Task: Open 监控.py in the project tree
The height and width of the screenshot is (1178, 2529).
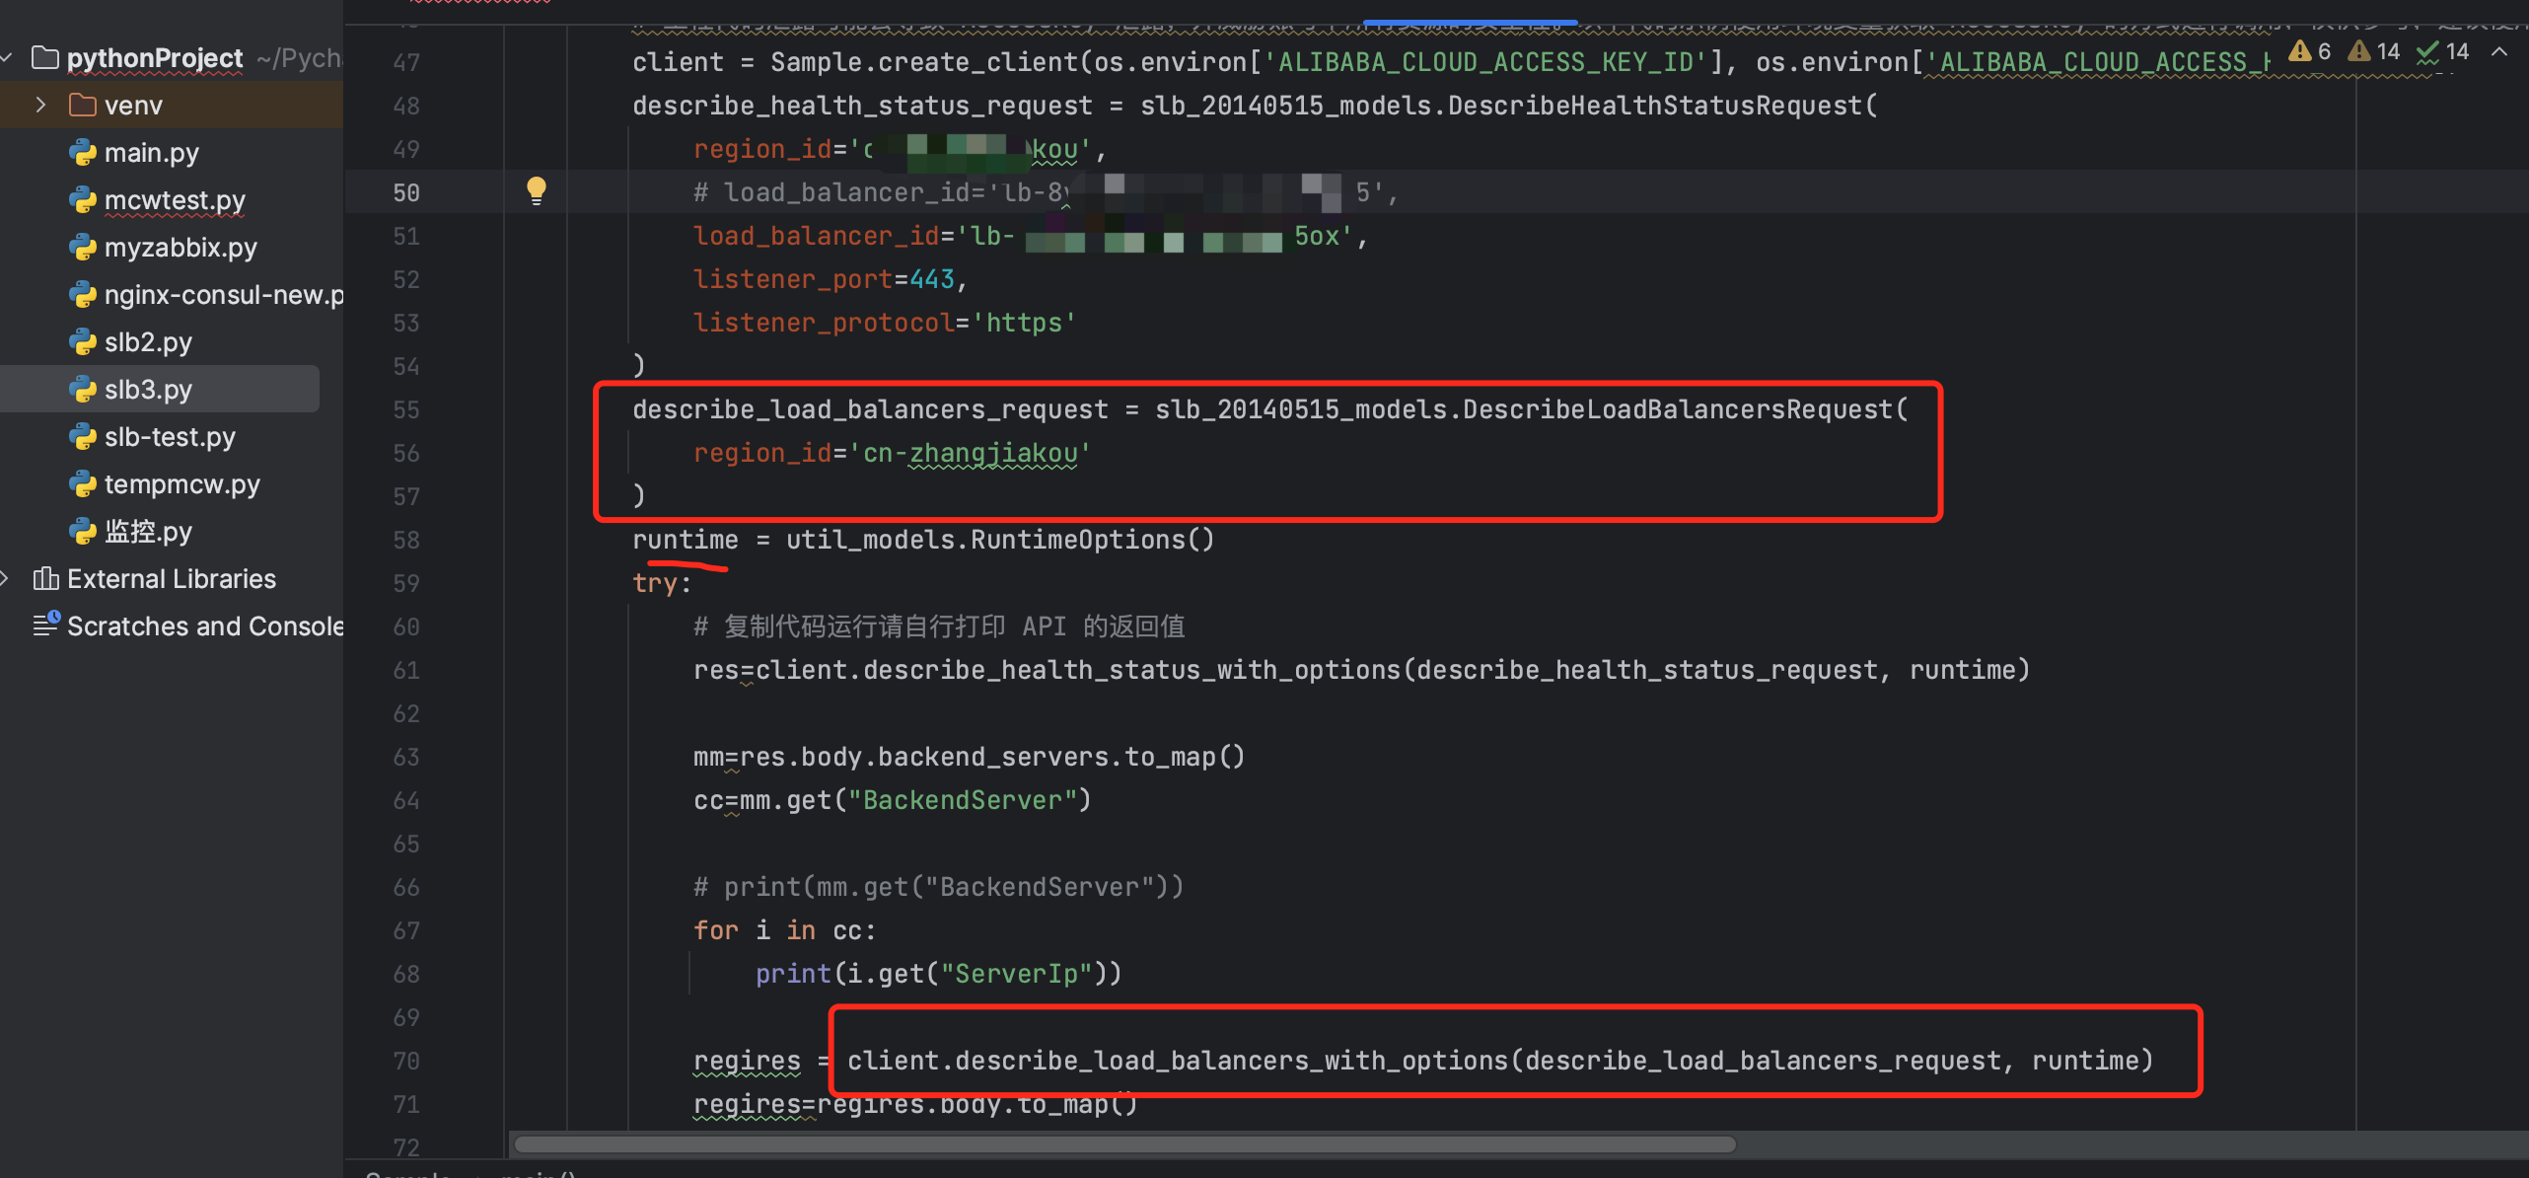Action: pos(148,532)
